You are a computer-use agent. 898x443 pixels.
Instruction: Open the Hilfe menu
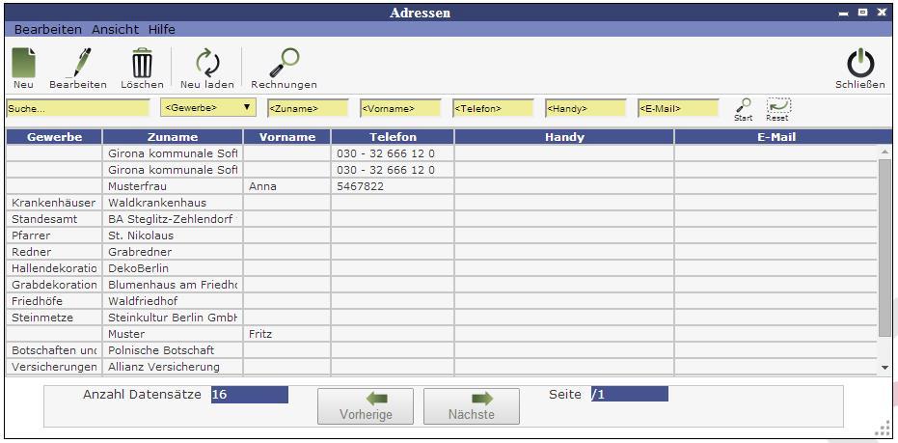coord(162,30)
